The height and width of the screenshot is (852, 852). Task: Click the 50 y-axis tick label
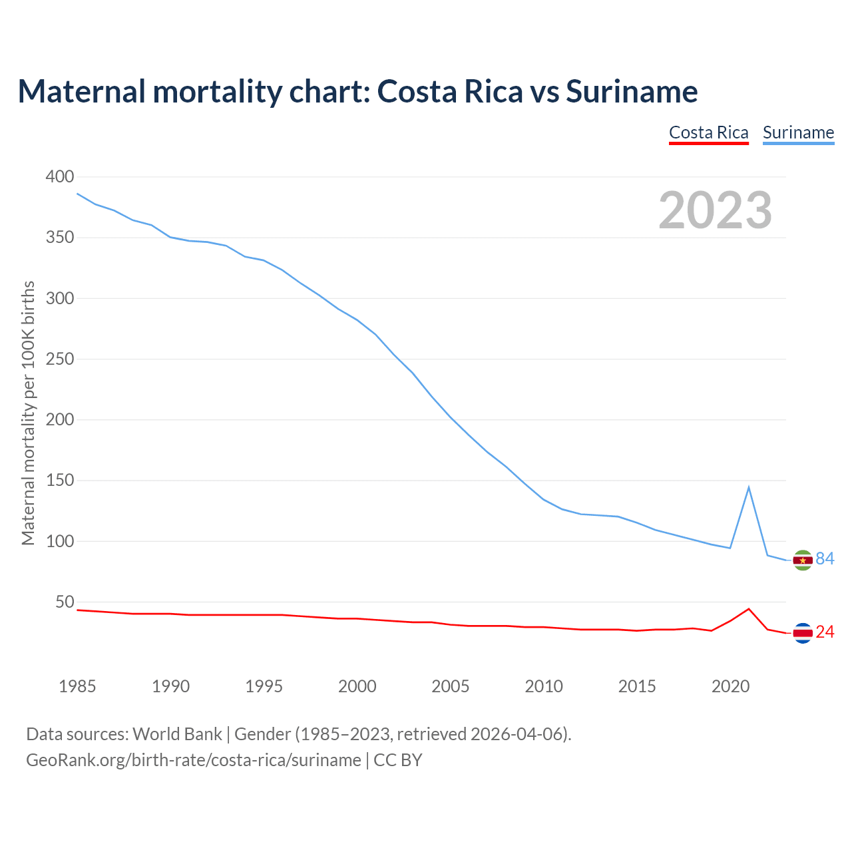click(x=65, y=602)
